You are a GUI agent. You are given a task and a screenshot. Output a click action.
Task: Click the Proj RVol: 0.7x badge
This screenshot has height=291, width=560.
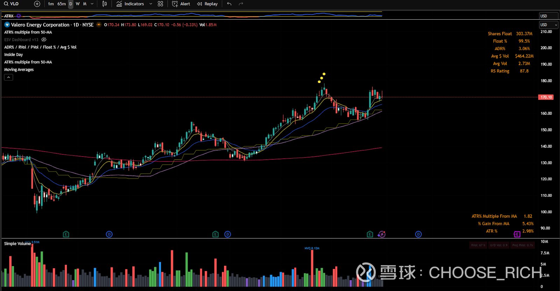522,245
